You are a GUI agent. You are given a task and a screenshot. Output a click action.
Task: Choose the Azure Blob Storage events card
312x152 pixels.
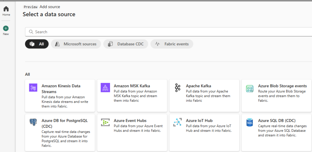[277, 96]
